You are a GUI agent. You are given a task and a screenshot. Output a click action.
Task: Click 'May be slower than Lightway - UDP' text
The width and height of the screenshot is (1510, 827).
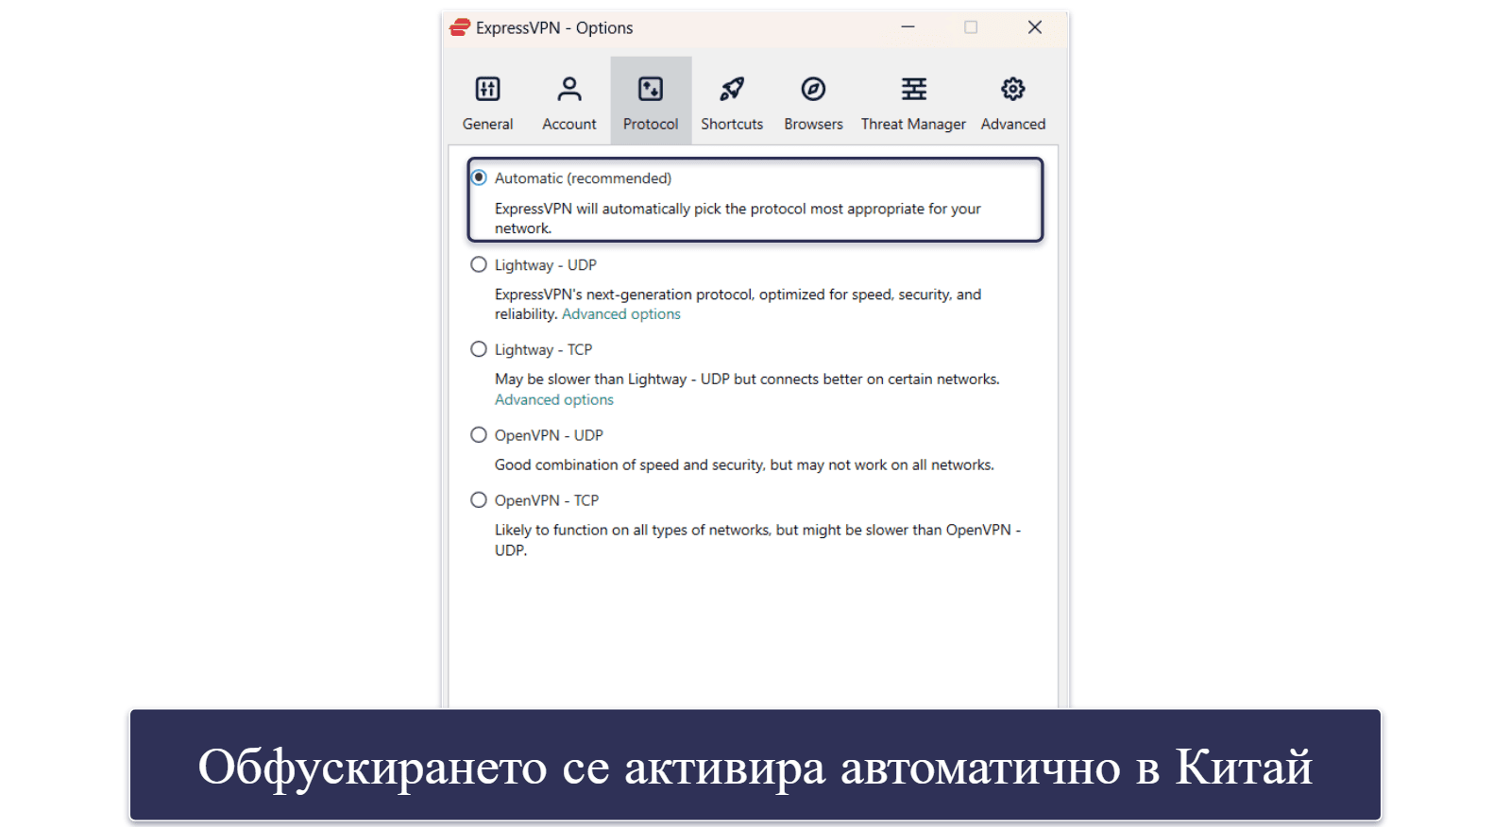(747, 380)
